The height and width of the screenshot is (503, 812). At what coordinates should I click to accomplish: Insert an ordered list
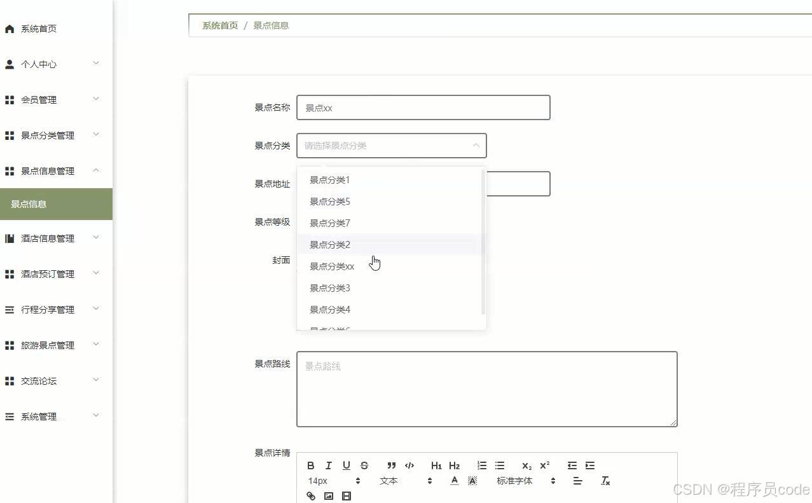point(482,465)
